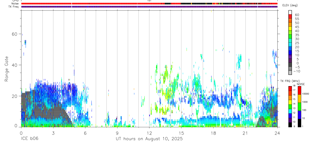Click the '25' tick on the ELEV colorbar
The width and height of the screenshot is (312, 144).
coord(297,43)
